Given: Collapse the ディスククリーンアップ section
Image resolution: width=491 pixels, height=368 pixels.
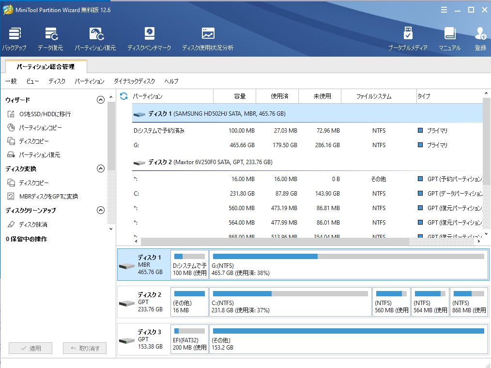Looking at the screenshot, I should [101, 210].
